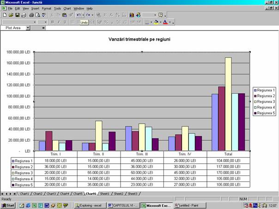279x209 pixels.
Task: Click the Regiunea 3 legend color swatch
Action: (255, 102)
